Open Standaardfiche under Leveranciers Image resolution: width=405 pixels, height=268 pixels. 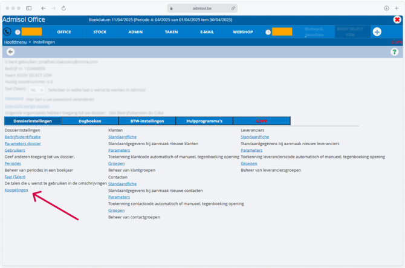point(255,137)
